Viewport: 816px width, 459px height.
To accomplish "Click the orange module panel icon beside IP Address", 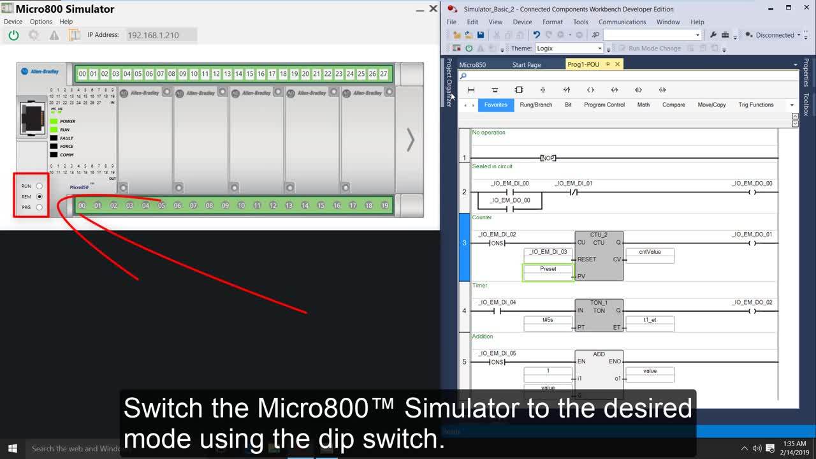I will (75, 36).
